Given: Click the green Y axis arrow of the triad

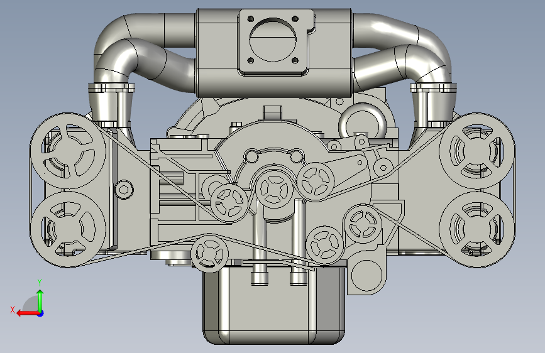Looking at the screenshot, I should (40, 300).
